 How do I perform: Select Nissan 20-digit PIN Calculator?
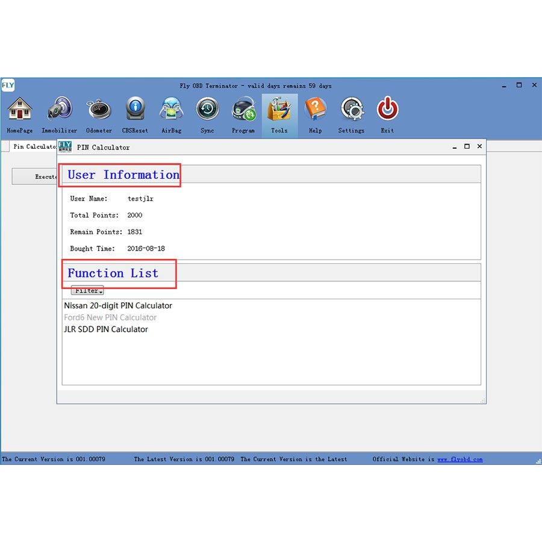click(x=118, y=305)
